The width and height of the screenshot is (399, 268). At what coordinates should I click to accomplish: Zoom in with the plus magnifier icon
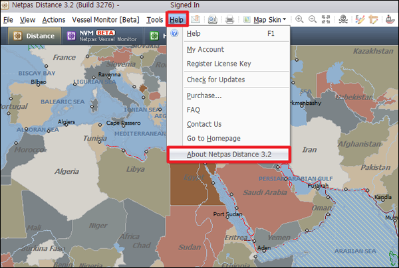[299, 19]
